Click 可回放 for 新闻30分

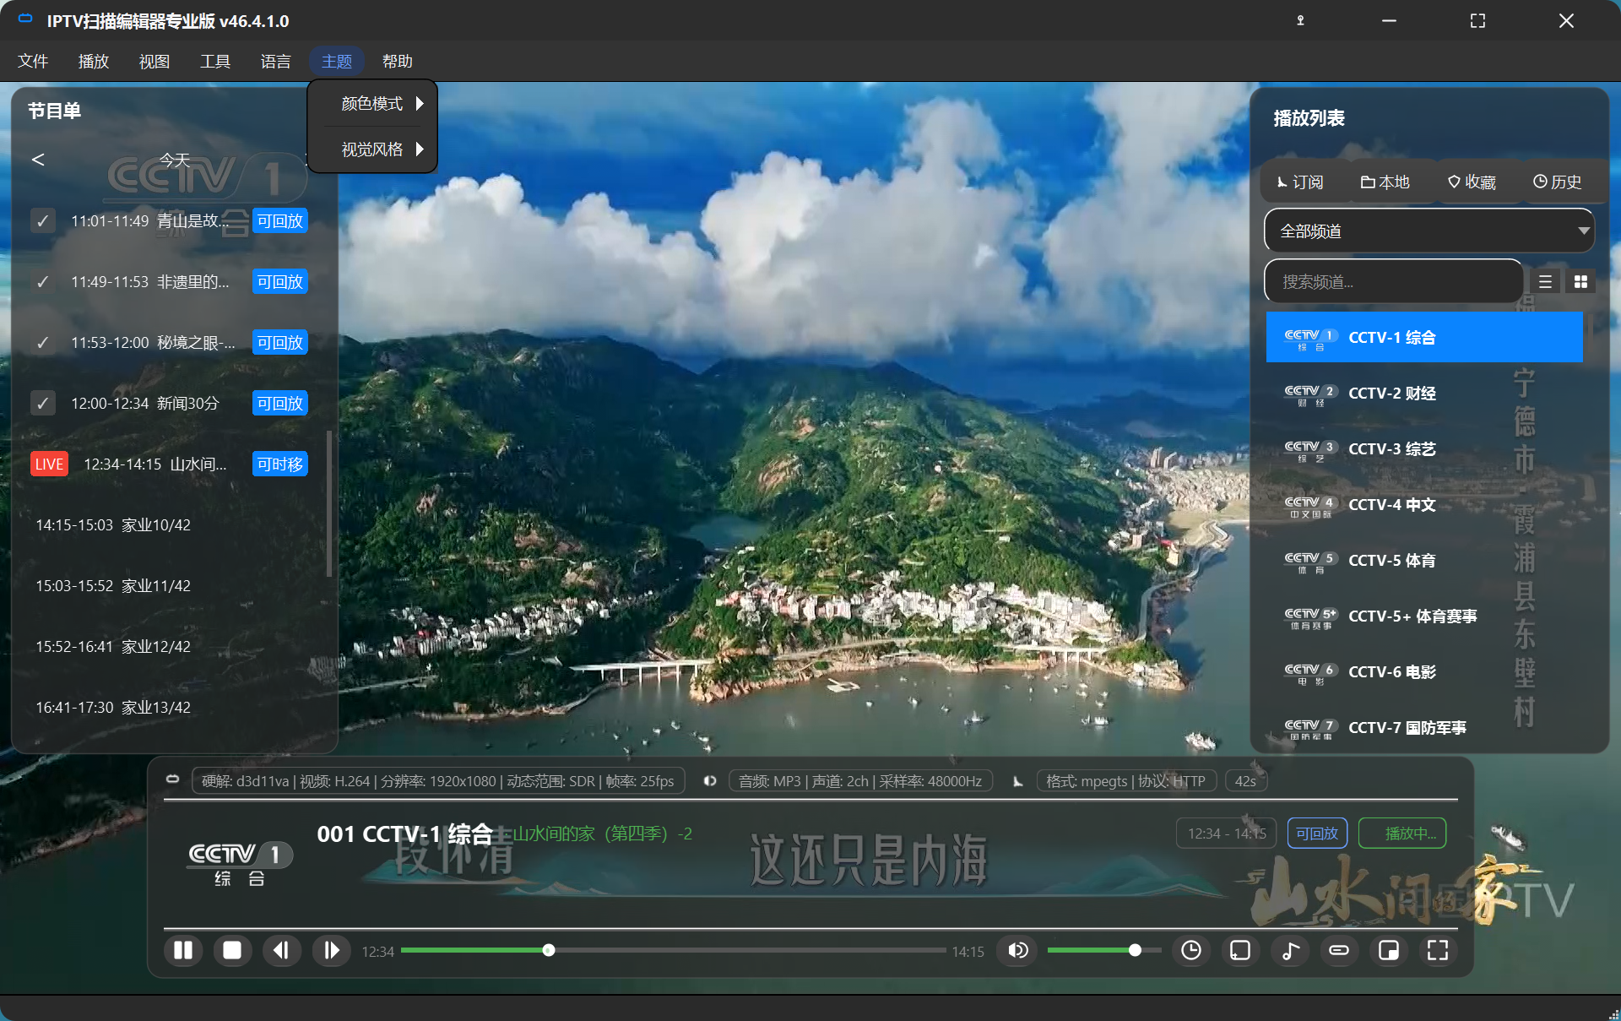(x=280, y=404)
